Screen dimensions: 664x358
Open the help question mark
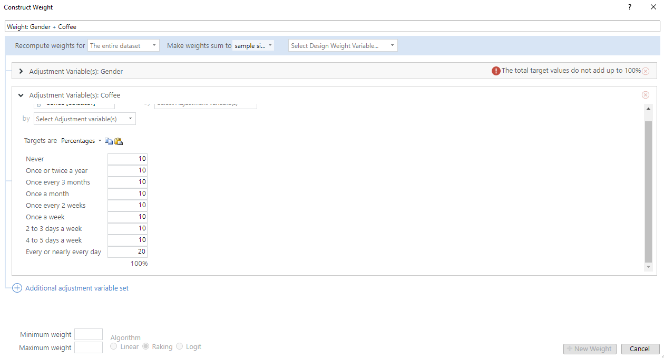(x=629, y=7)
